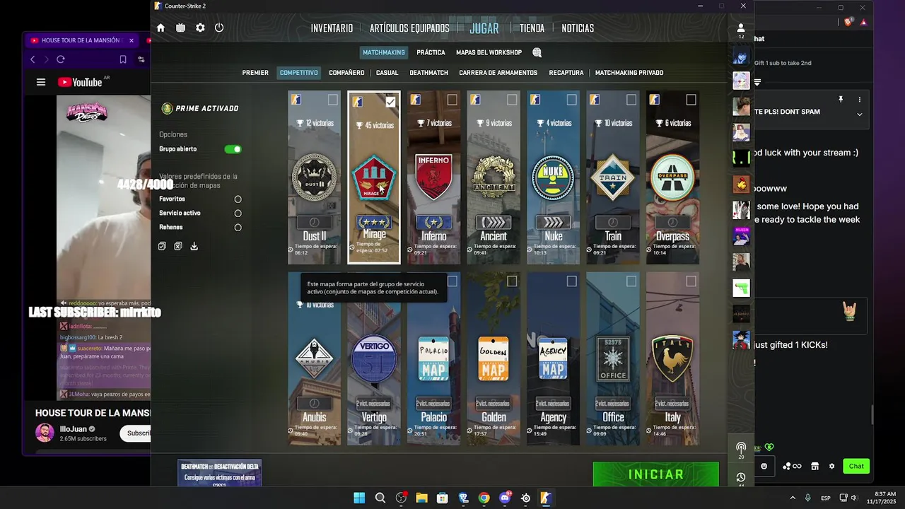Click the quit power icon in CS2
Screen dimensions: 905x509
(219, 28)
